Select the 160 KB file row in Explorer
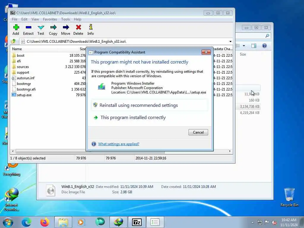 [x=248, y=100]
